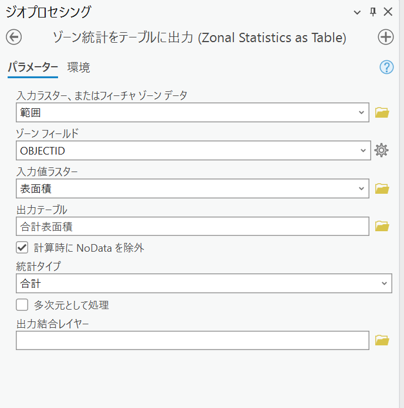
Task: Switch to the 環境 tab
Action: 79,68
